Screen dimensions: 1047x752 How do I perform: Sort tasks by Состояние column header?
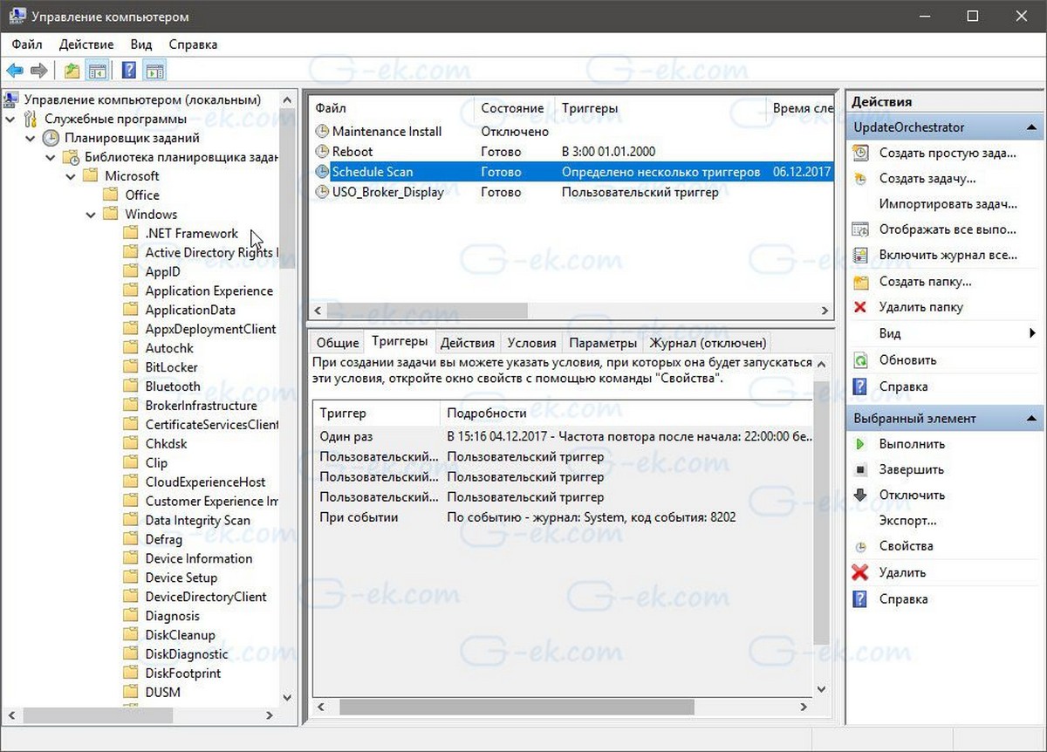[515, 108]
